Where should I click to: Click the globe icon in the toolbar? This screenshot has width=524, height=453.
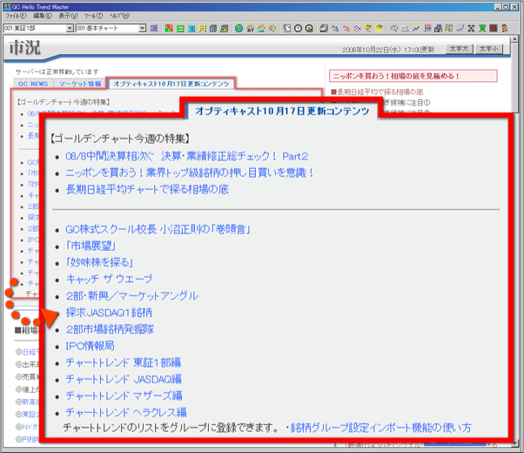238,29
